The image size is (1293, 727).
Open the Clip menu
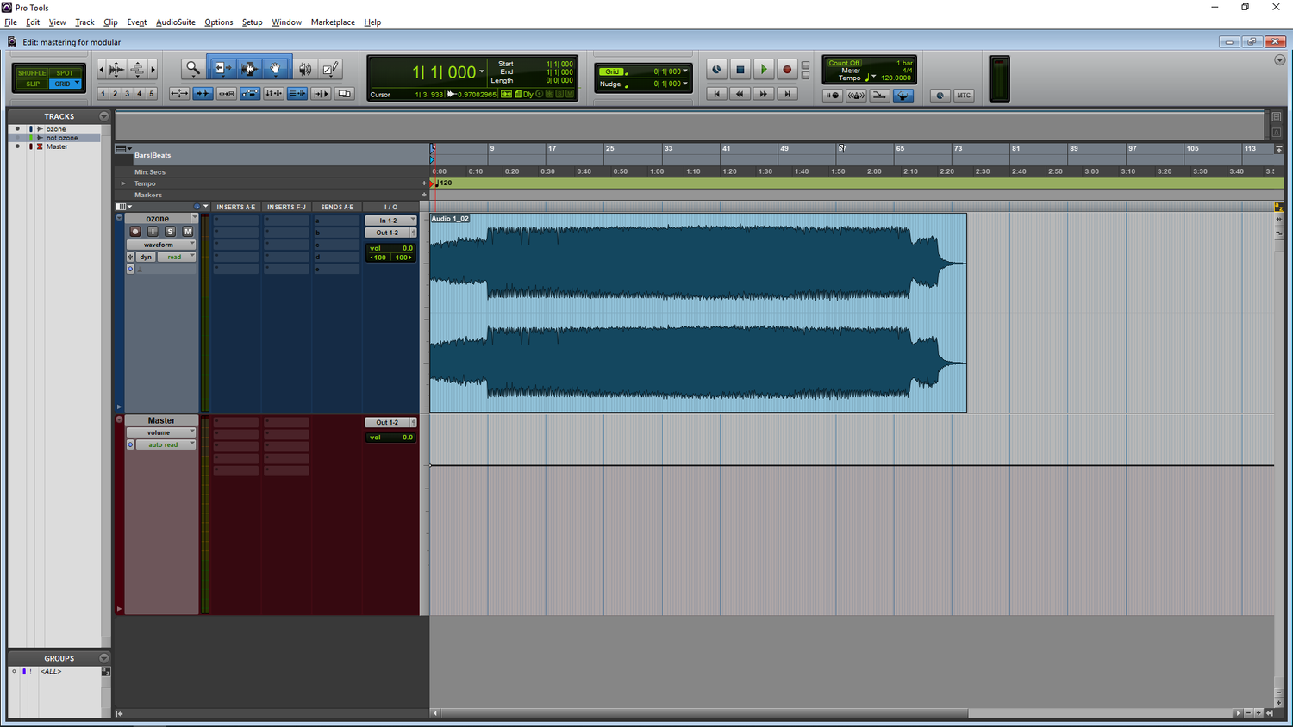click(x=110, y=22)
